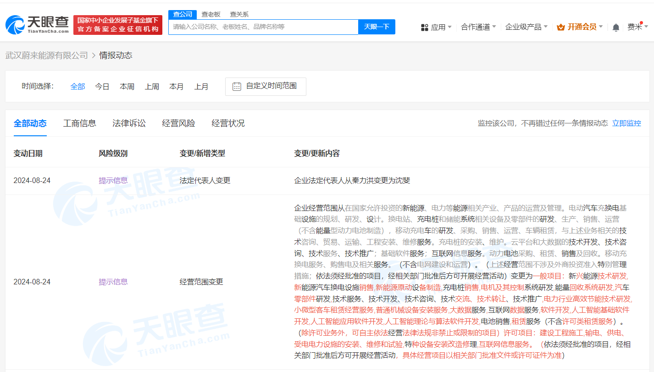The image size is (654, 372).
Task: Click the 立即监控 link
Action: 626,123
